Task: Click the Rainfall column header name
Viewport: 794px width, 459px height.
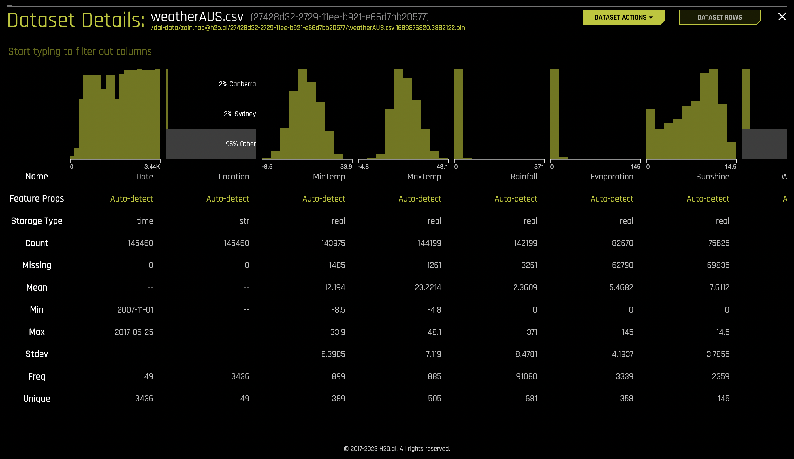Action: (524, 176)
